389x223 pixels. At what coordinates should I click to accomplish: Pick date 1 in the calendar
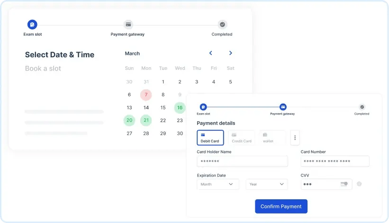coord(163,82)
